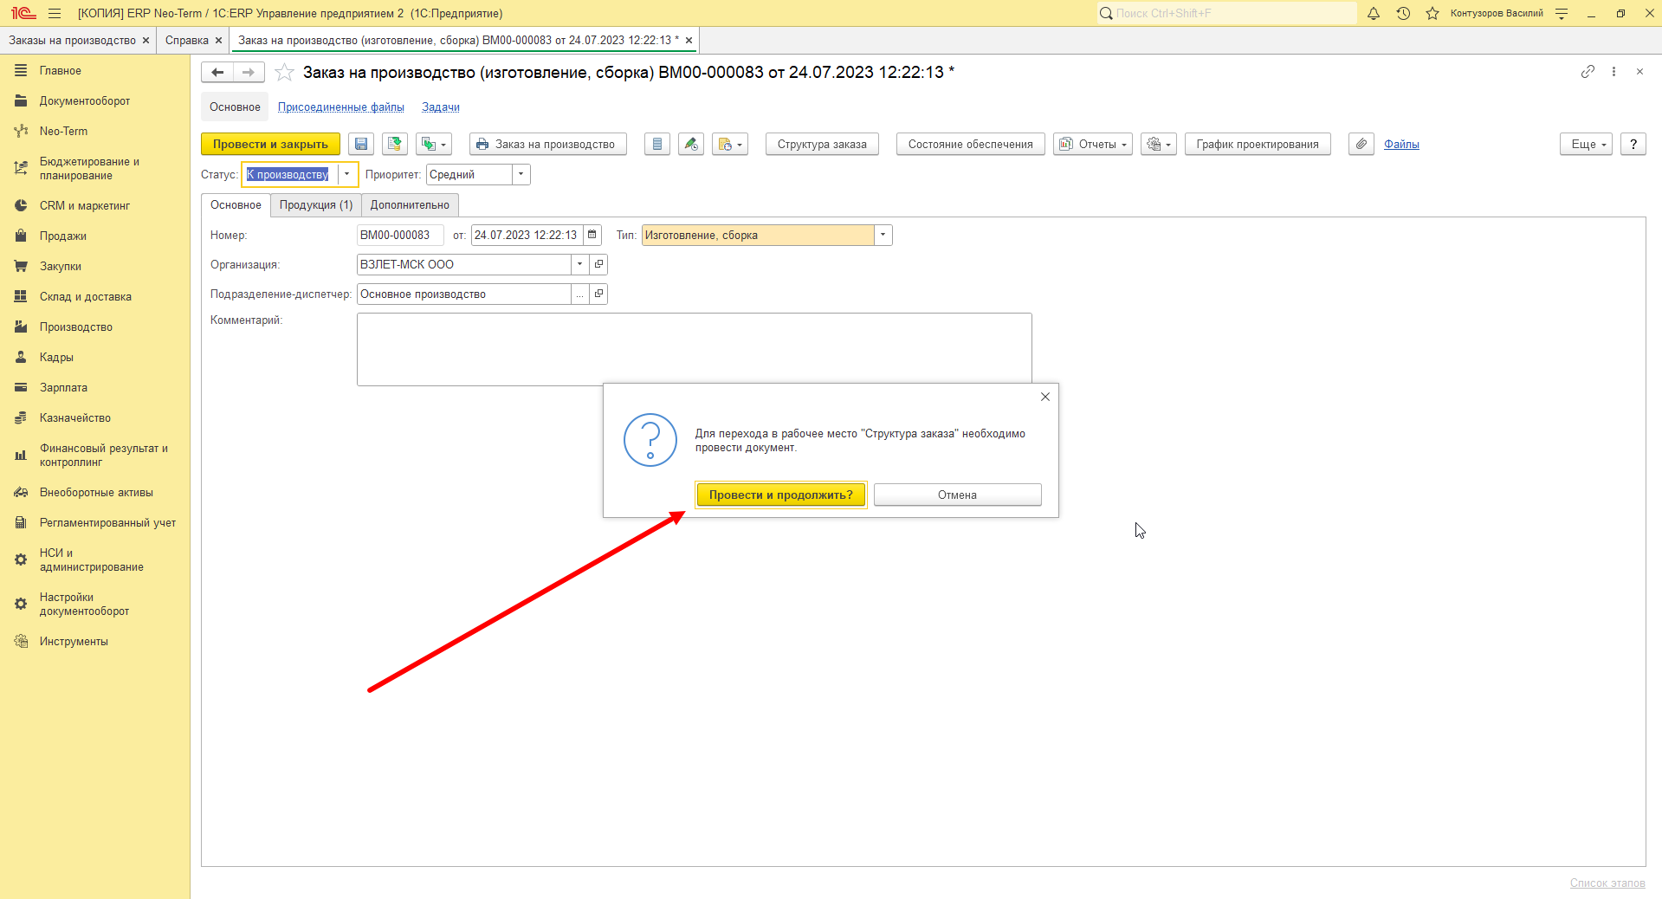Click the help question mark button
The image size is (1662, 899).
[1633, 145]
